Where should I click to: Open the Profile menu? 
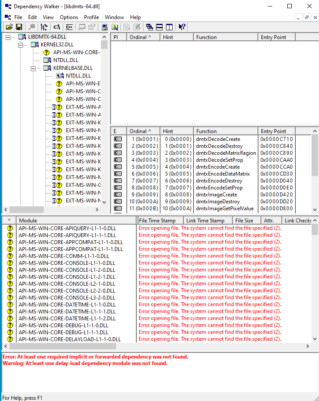pos(91,17)
